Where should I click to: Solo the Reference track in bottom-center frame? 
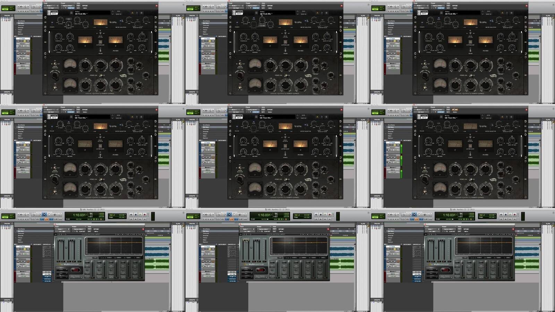point(210,261)
